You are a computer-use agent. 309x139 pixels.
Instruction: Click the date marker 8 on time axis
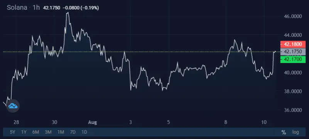[226, 122]
